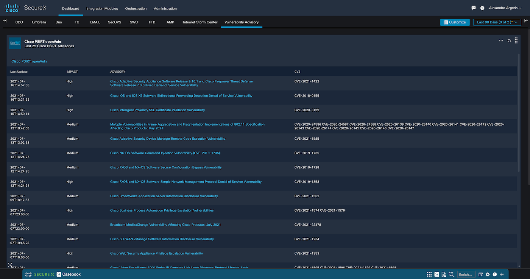
Task: Click the IMPACT column header
Action: click(x=72, y=72)
